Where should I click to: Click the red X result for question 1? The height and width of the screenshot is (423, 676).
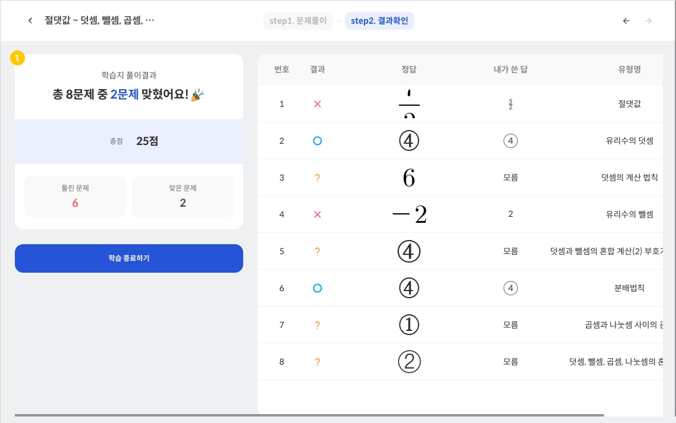pyautogui.click(x=317, y=104)
